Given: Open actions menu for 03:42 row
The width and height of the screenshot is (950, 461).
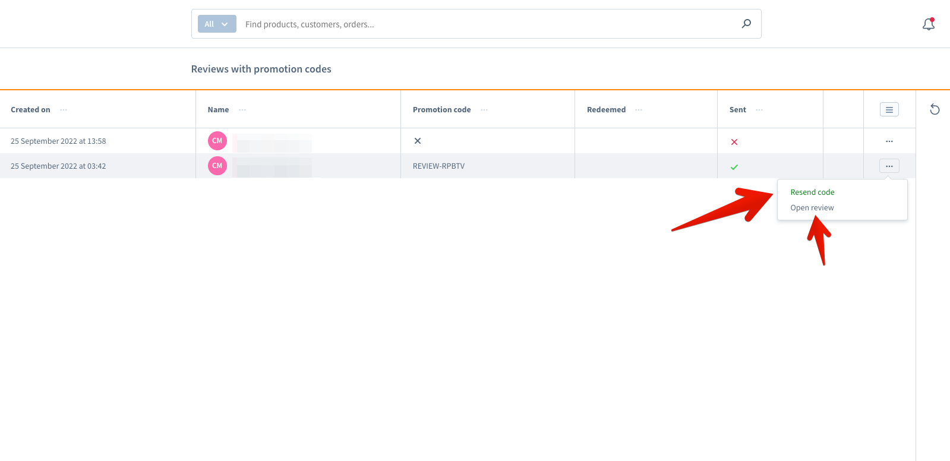Looking at the screenshot, I should coord(889,166).
